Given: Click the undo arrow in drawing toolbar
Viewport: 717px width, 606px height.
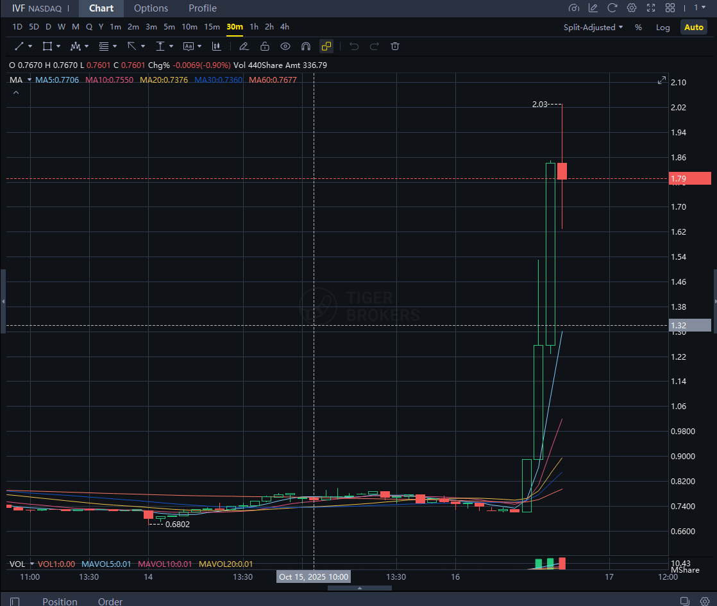Looking at the screenshot, I should [353, 46].
